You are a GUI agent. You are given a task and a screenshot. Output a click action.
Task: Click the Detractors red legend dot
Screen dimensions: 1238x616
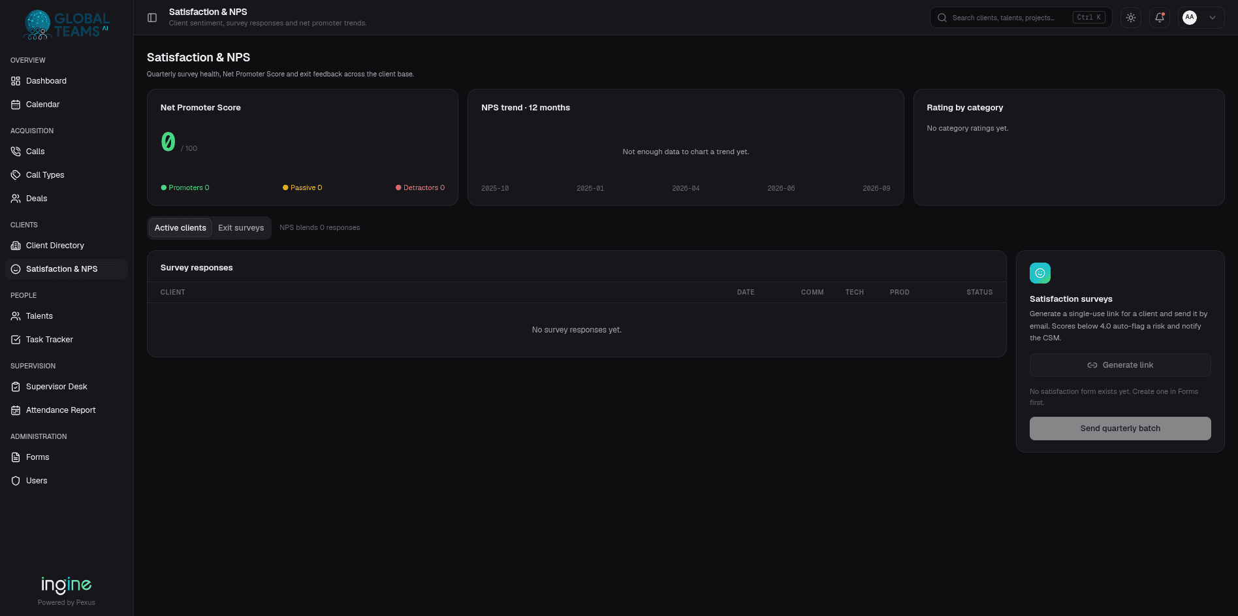398,187
